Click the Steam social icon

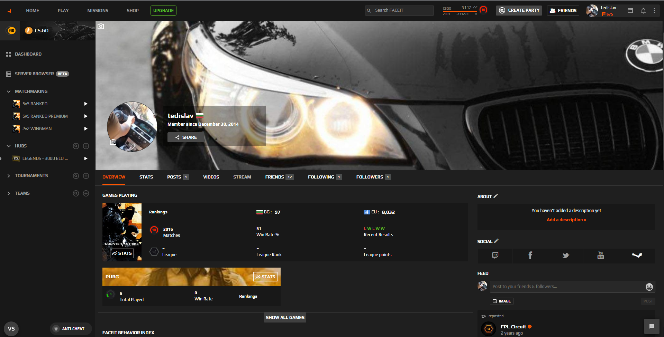(x=637, y=256)
